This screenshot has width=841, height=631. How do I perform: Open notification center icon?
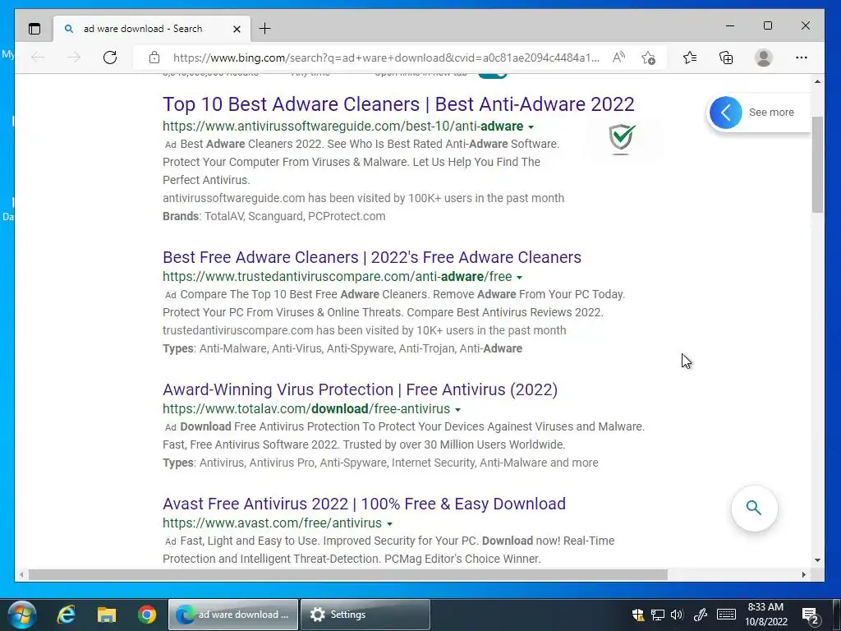810,615
